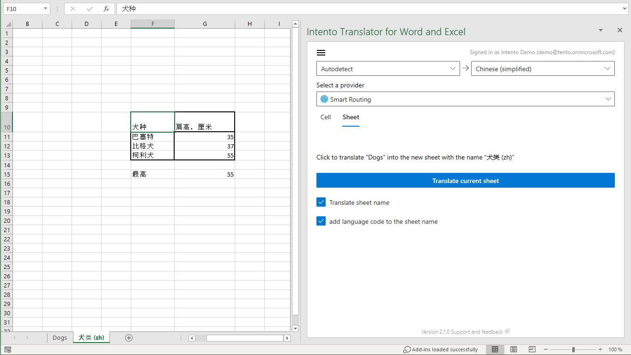Toggle Translate sheet name checkbox
Viewport: 631px width, 355px height.
321,202
